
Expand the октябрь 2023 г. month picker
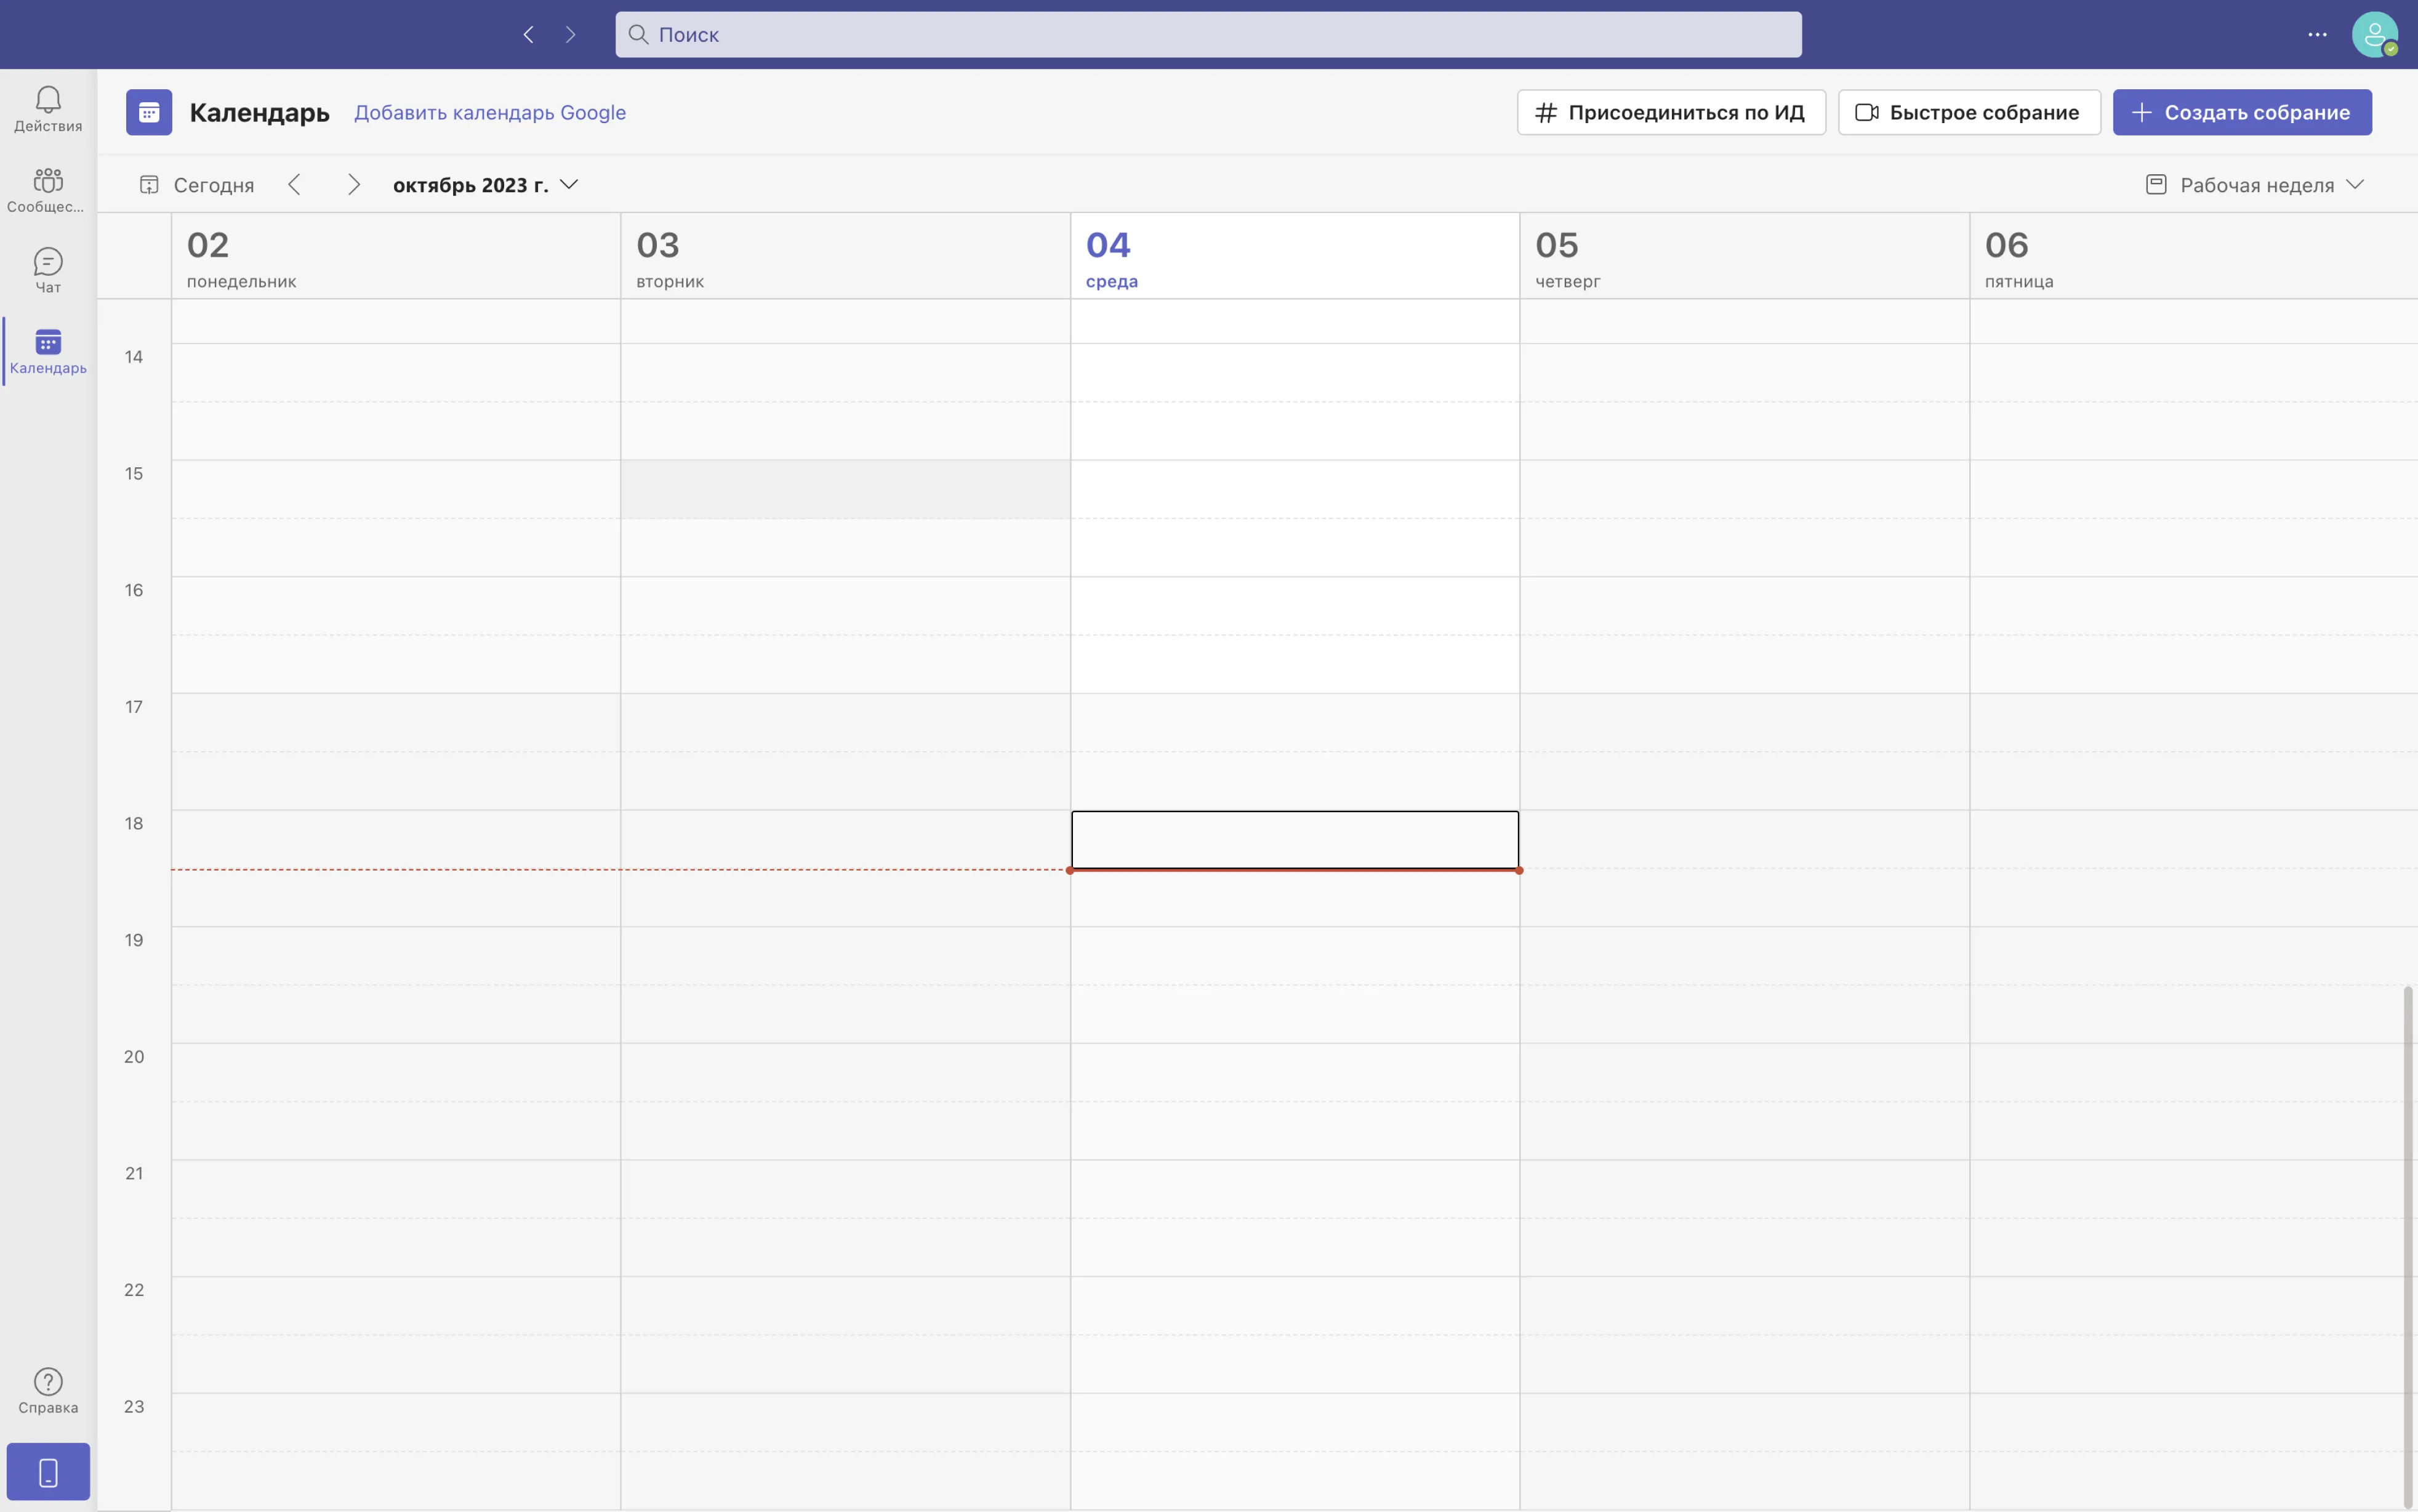click(486, 185)
